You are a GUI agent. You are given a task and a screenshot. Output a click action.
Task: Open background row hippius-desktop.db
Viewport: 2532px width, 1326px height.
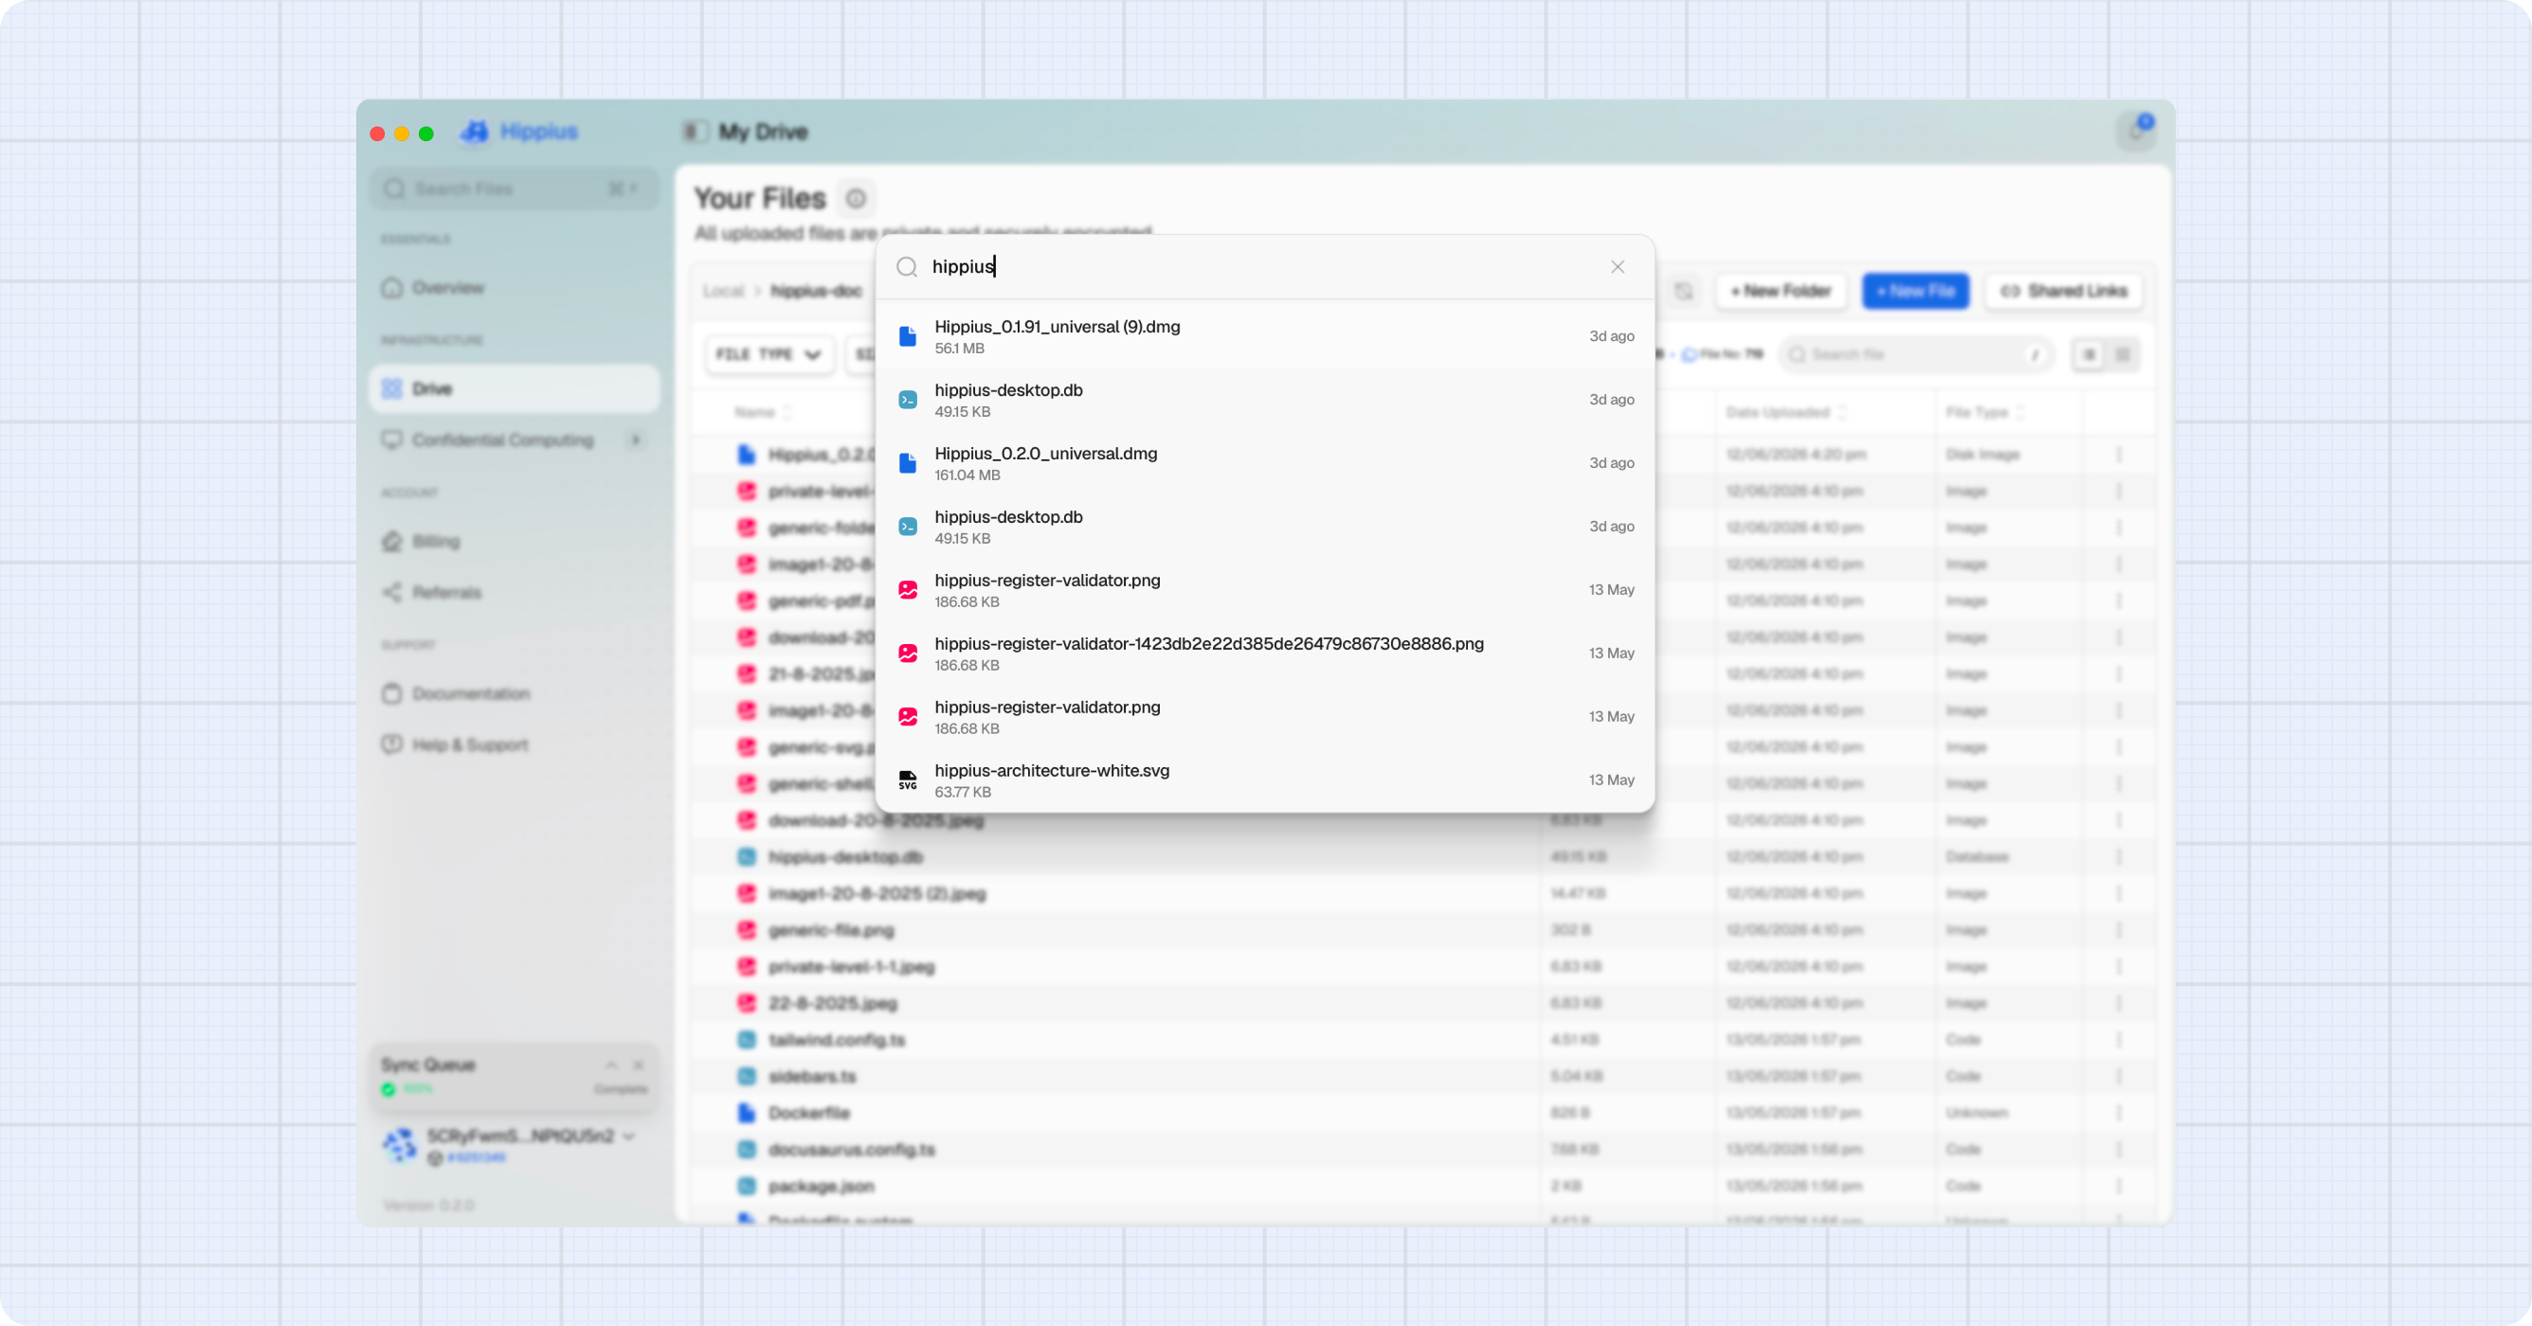(x=1423, y=857)
